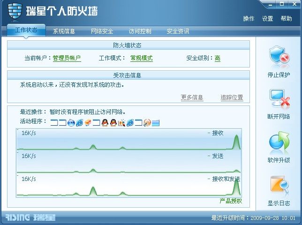
Task: Open the 追踪位置 link
Action: tap(232, 97)
